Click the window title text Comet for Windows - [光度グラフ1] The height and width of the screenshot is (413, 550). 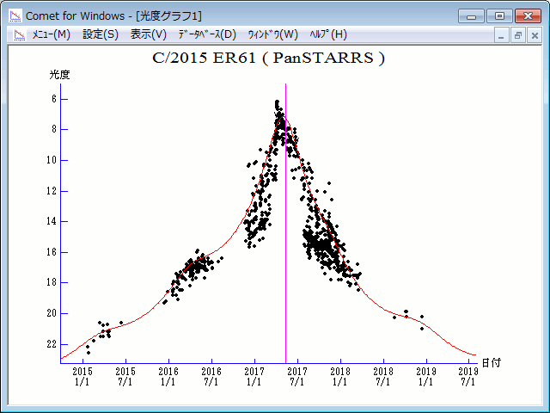point(113,16)
